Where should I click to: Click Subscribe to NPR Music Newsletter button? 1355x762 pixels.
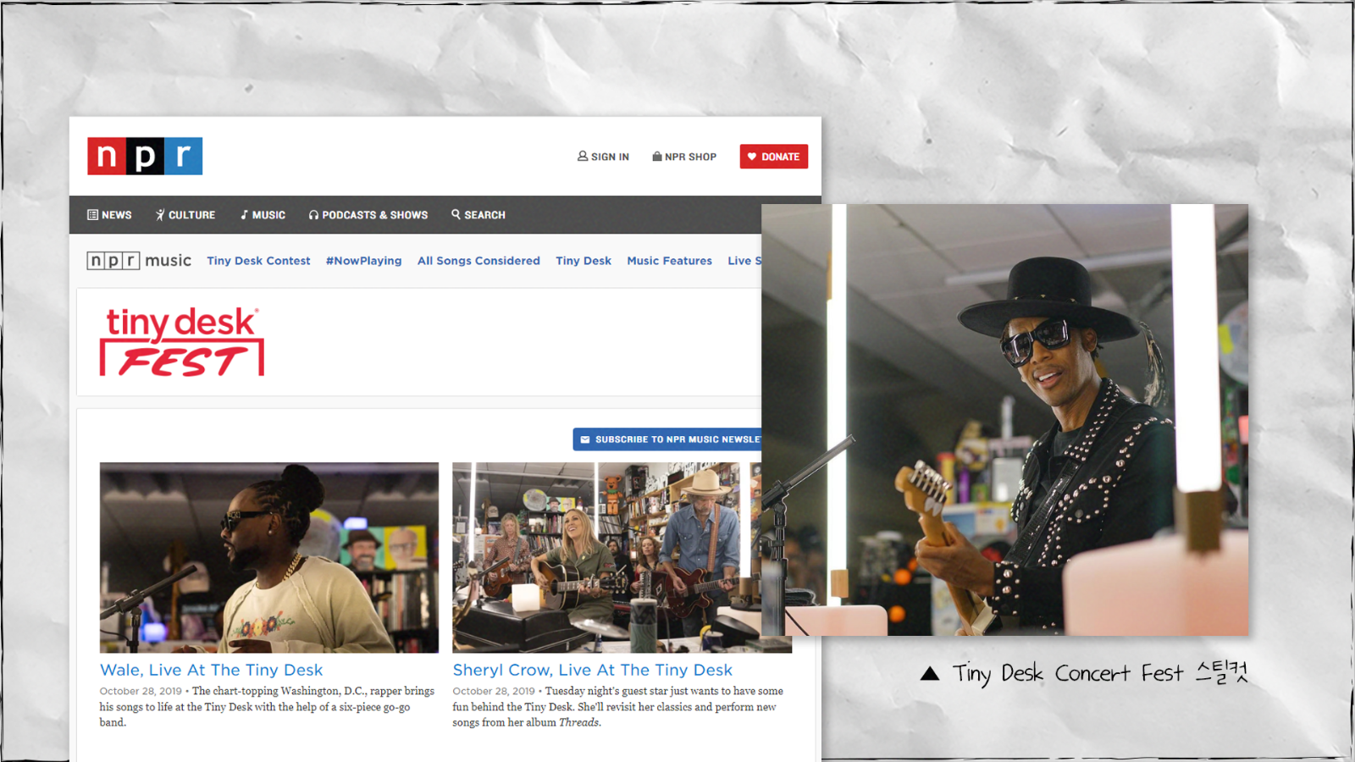(669, 439)
